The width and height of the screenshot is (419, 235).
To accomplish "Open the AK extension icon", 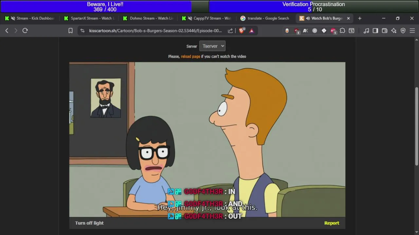I will pos(305,31).
